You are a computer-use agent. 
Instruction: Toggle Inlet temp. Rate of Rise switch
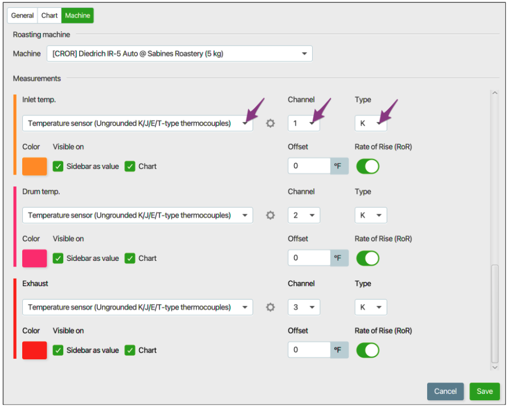[x=368, y=167]
